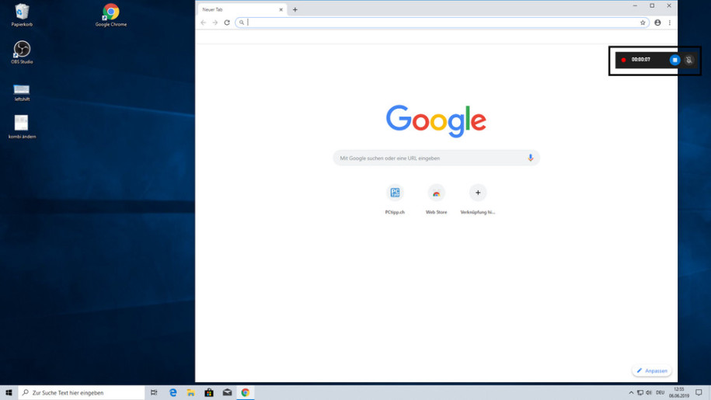The image size is (711, 400).
Task: Click the Google logo
Action: (436, 120)
